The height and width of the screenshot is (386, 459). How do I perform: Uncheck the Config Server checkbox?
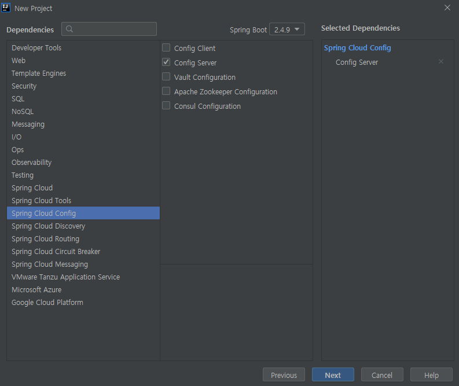166,62
